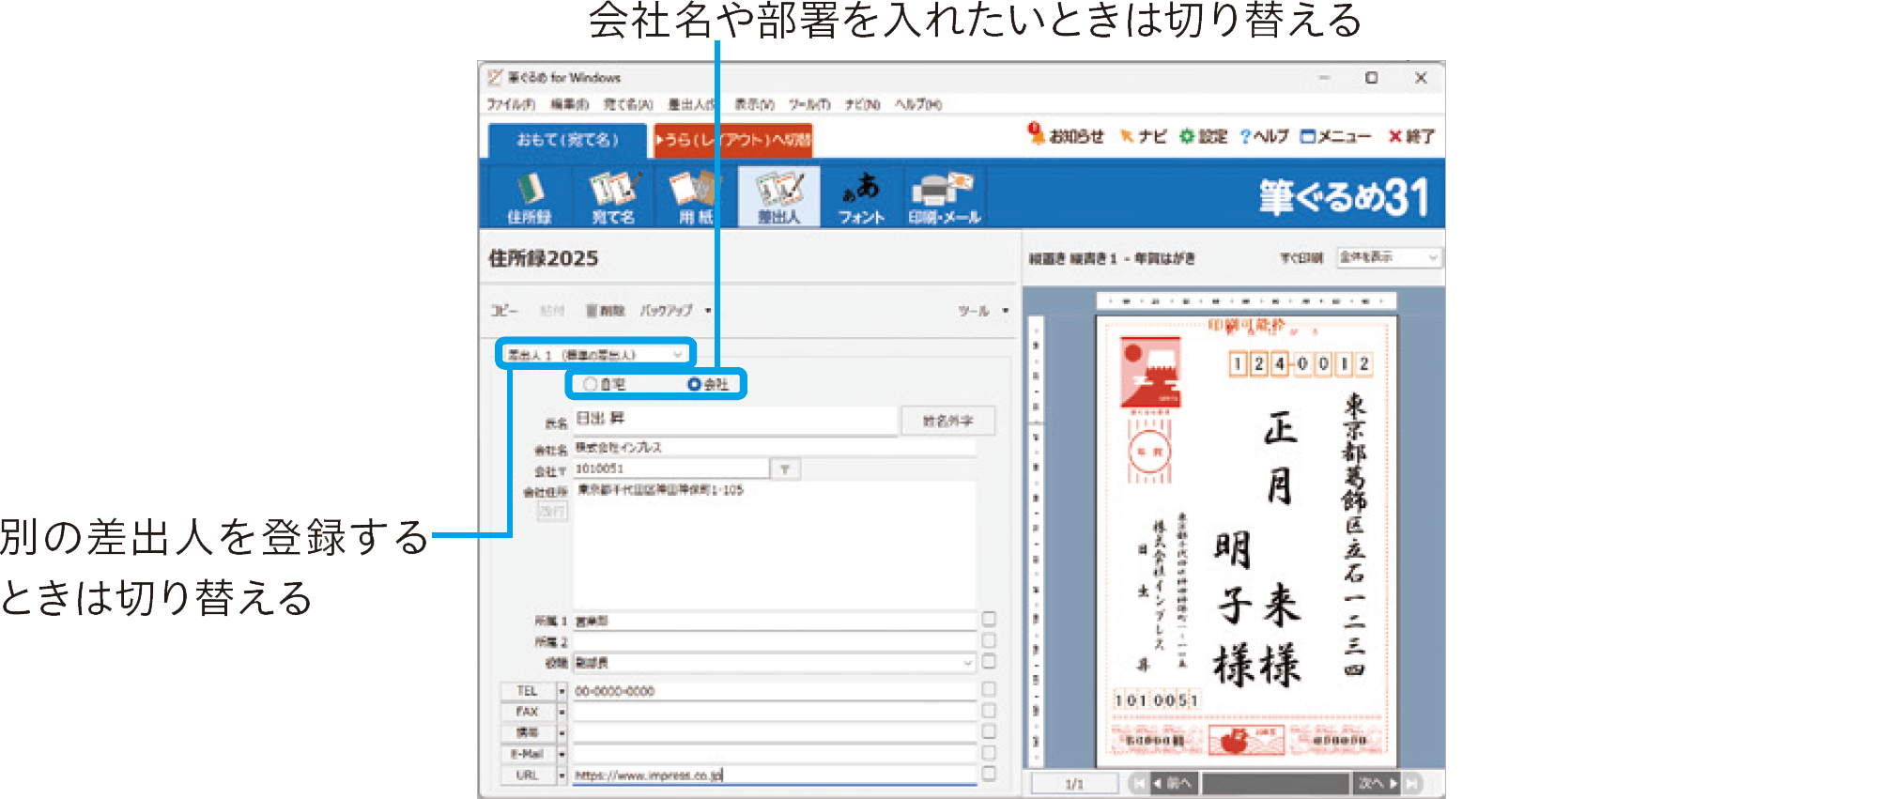This screenshot has width=1878, height=799.
Task: Expand the ツール dropdown arrow
Action: pyautogui.click(x=1005, y=311)
